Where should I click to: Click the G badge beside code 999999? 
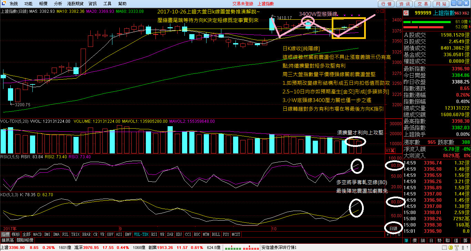coord(406,13)
